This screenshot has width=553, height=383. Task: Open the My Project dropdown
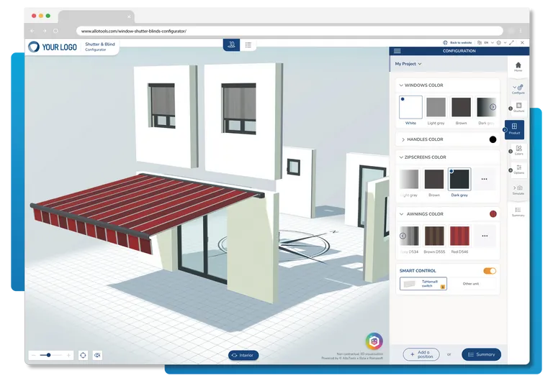pyautogui.click(x=408, y=64)
